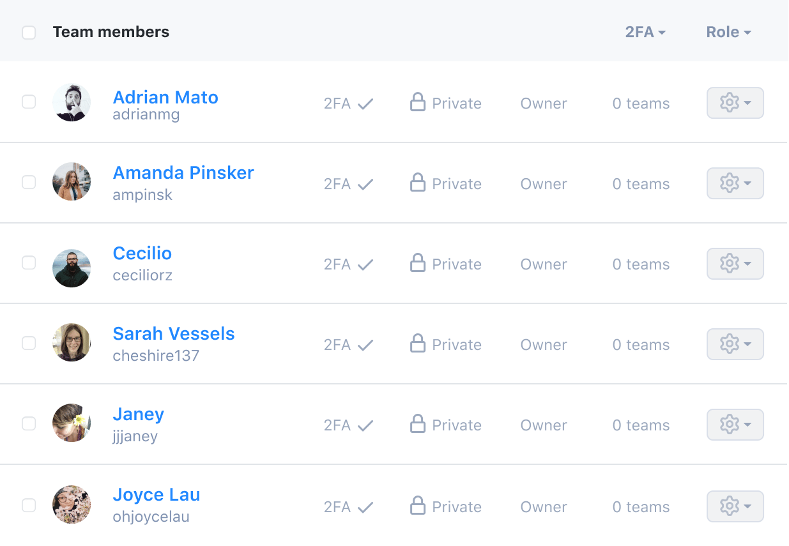Click the lock icon in Adrian Mato's row

418,102
